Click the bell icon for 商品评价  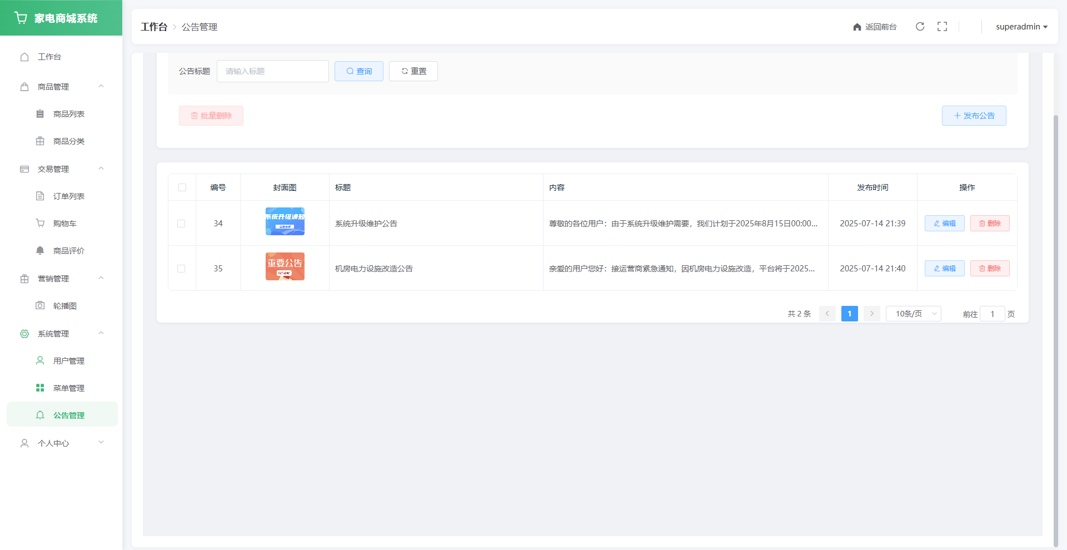point(40,251)
